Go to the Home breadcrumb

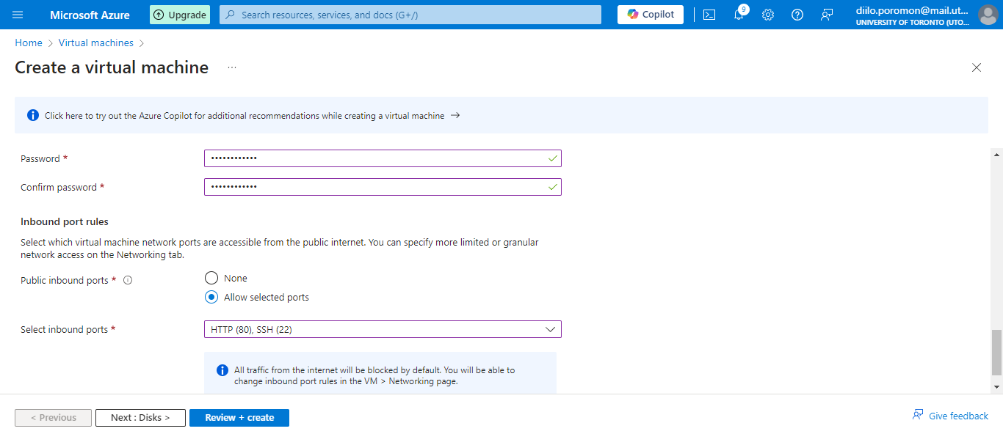[x=29, y=43]
